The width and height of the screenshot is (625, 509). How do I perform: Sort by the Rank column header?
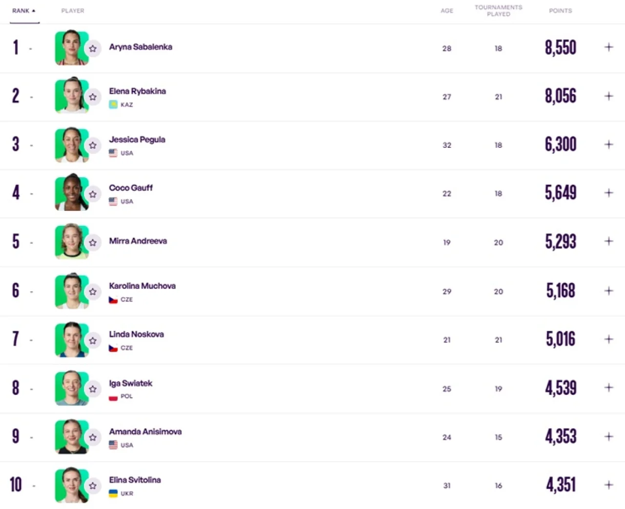pos(24,11)
